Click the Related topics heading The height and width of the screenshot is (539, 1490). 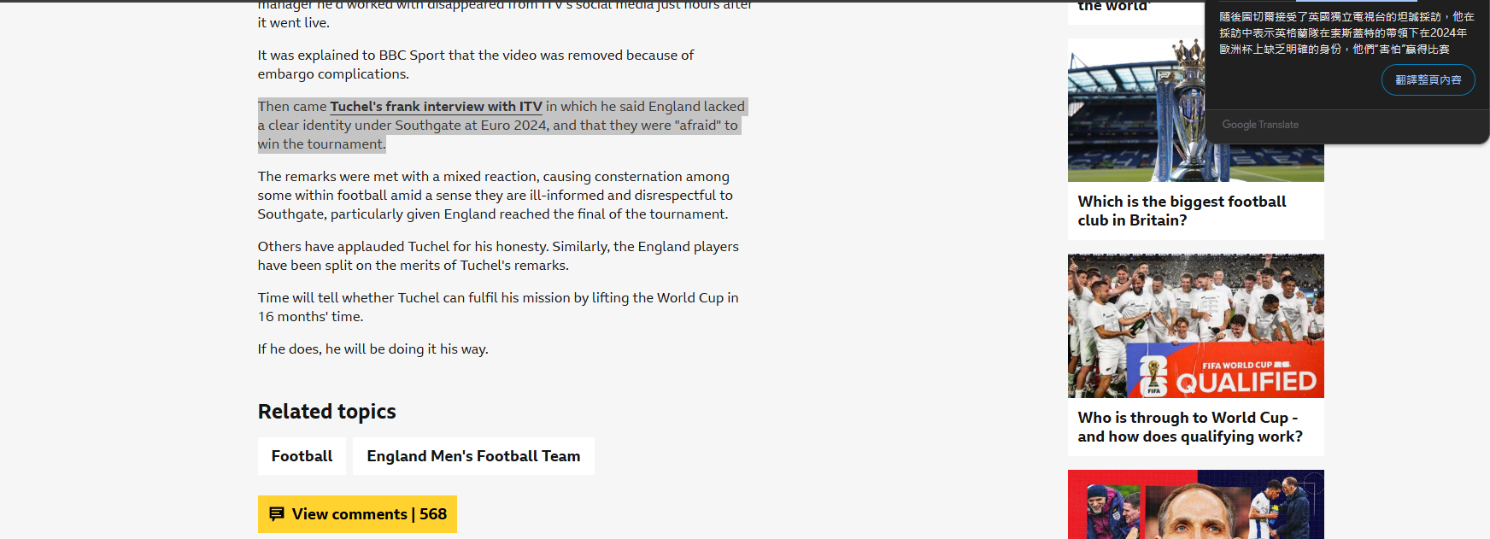click(326, 412)
